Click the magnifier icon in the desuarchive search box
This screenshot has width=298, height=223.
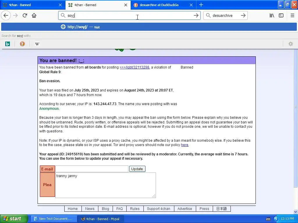coord(208,15)
